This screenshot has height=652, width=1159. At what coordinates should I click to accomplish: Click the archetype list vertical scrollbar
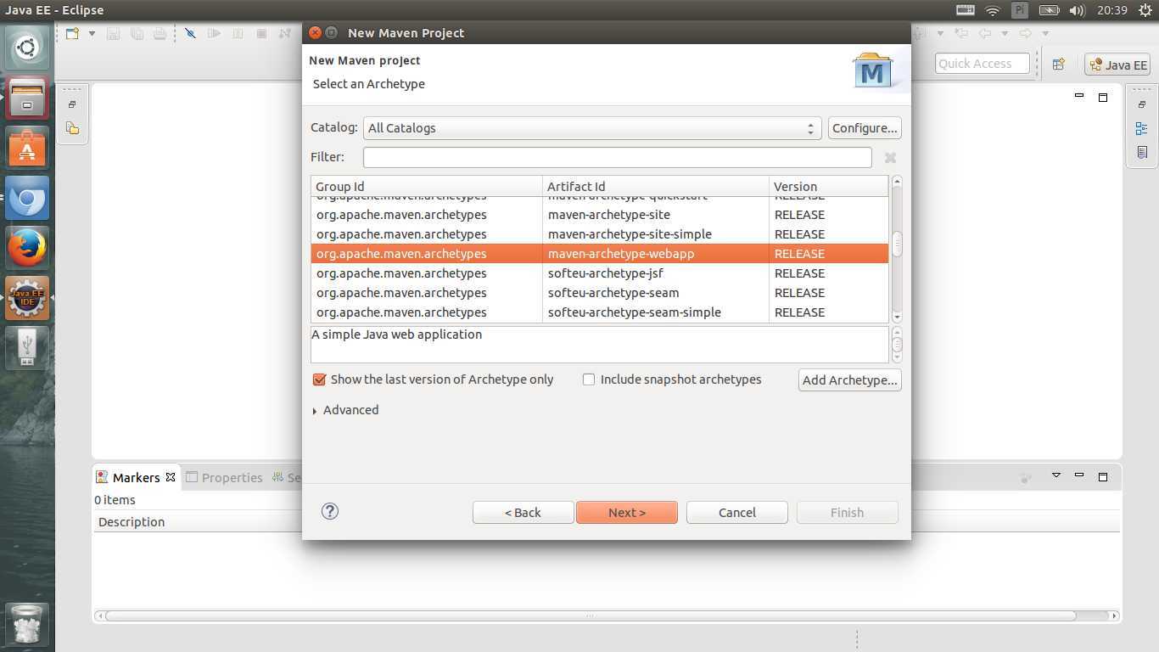(x=897, y=250)
